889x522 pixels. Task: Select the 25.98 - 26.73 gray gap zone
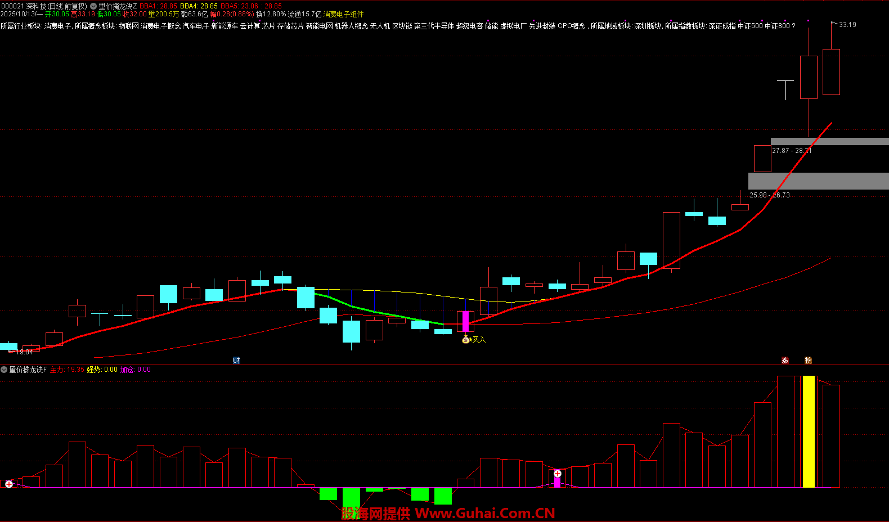point(818,181)
